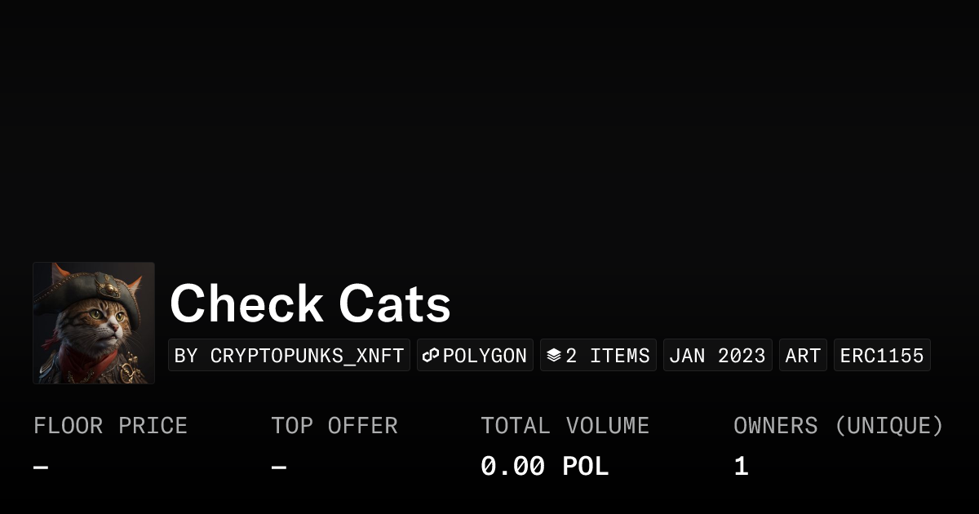Viewport: 979px width, 514px height.
Task: Click the OWNERS word in stats
Action: click(x=775, y=426)
